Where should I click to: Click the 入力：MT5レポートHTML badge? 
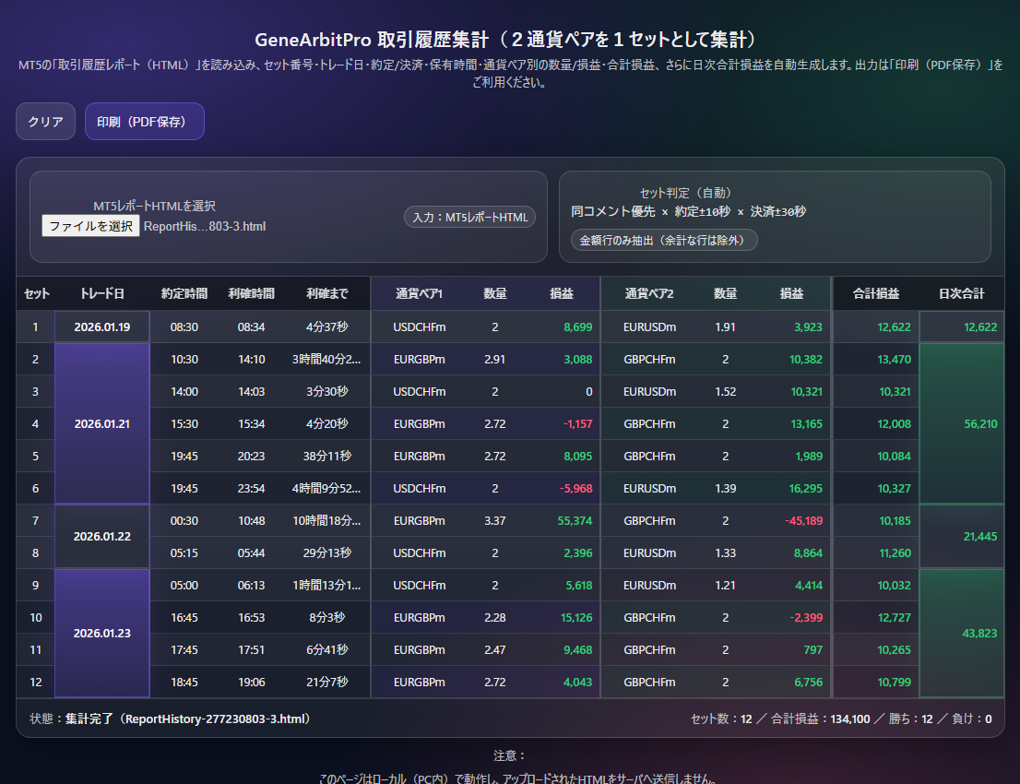coord(469,218)
